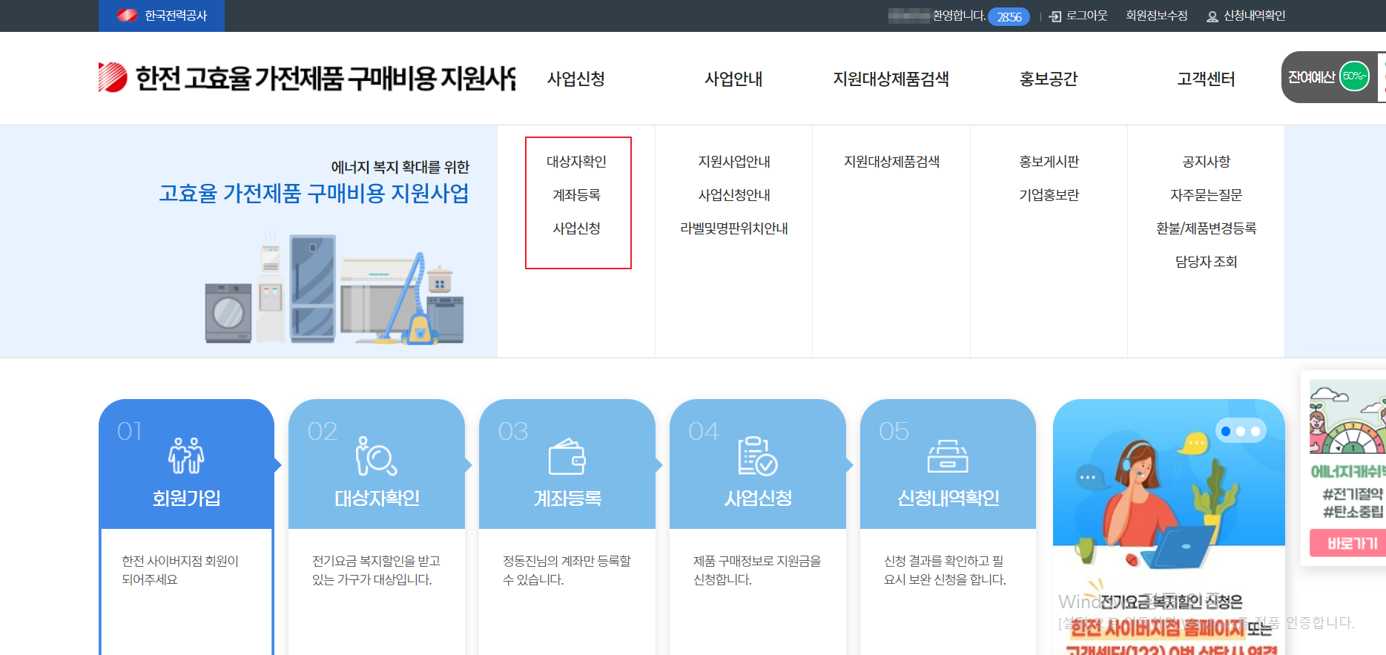
Task: Click the red KEPCO site logo icon
Action: 113,77
